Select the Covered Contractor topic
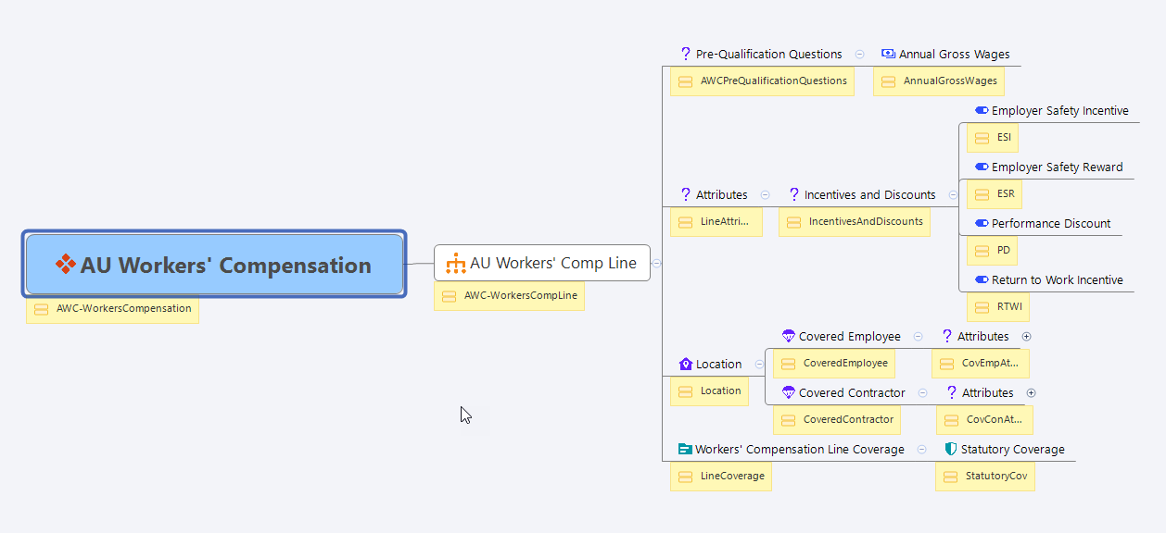The width and height of the screenshot is (1166, 533). point(851,393)
